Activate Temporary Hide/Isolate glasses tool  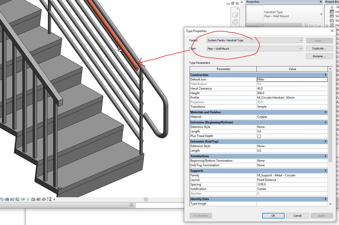click(23, 199)
